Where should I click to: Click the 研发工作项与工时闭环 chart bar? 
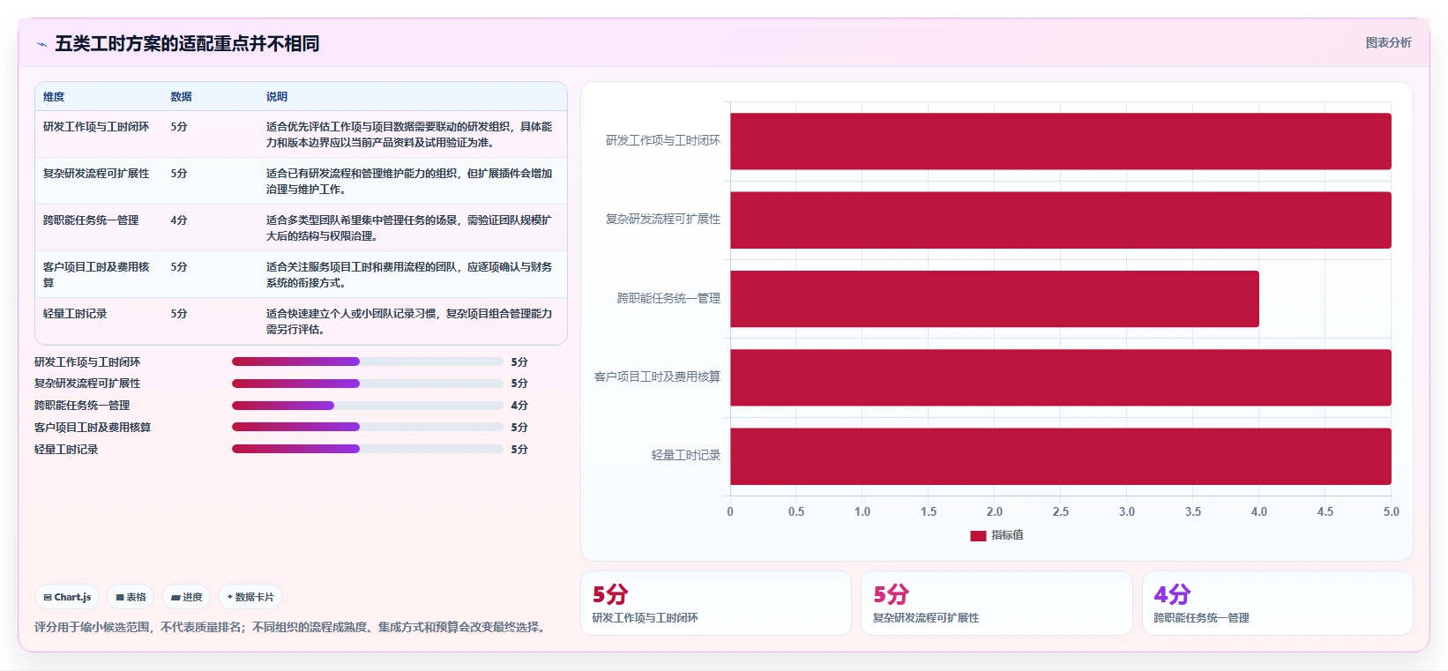pyautogui.click(x=1060, y=141)
